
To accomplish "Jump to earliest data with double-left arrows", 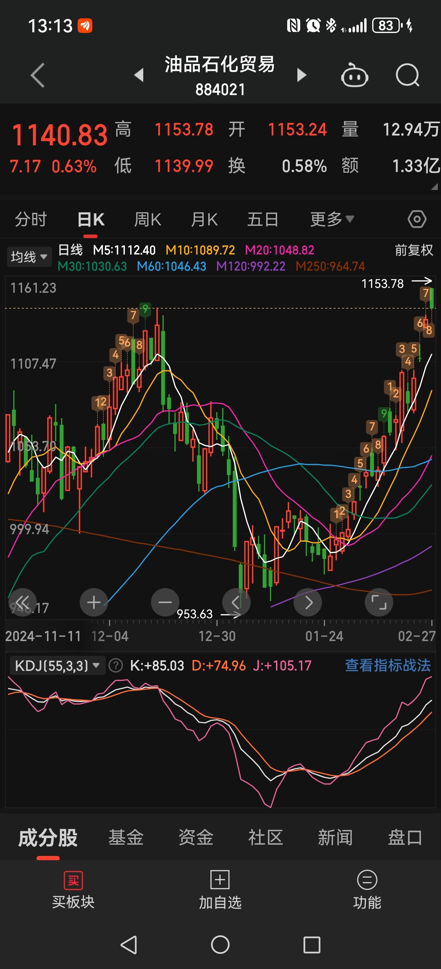I will coord(22,602).
